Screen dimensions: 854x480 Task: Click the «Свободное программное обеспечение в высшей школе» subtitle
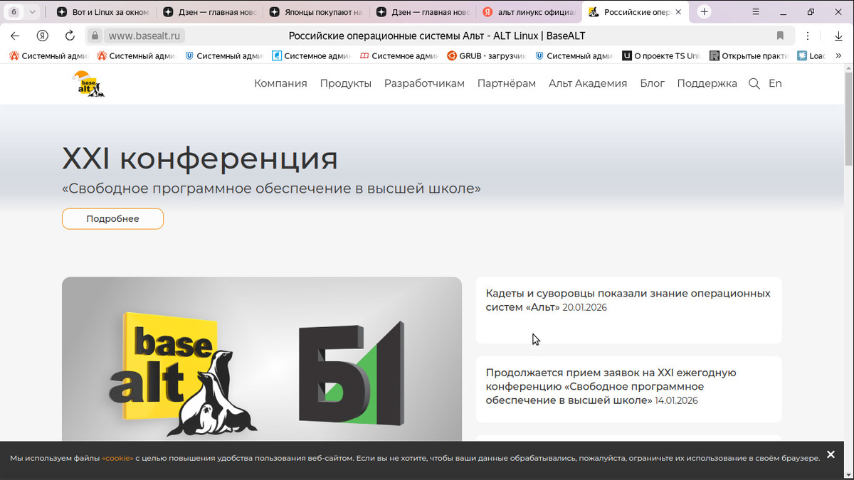coord(272,188)
